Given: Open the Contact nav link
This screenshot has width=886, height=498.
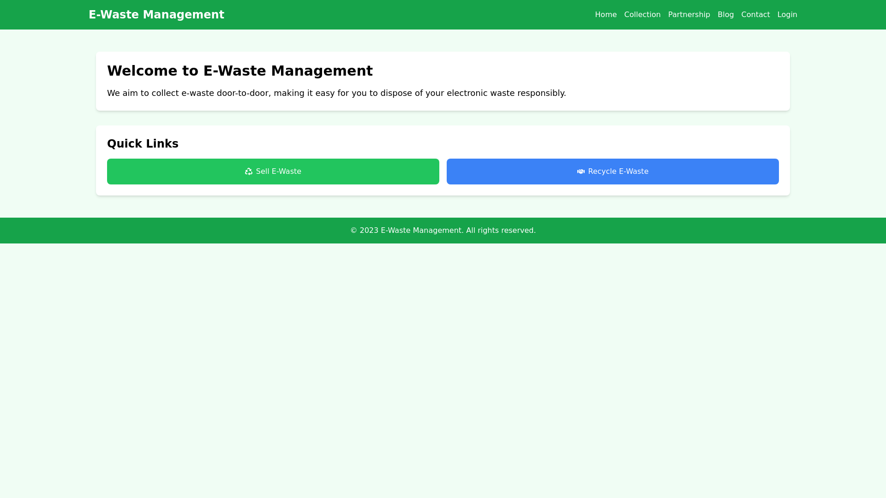Looking at the screenshot, I should pos(755,15).
